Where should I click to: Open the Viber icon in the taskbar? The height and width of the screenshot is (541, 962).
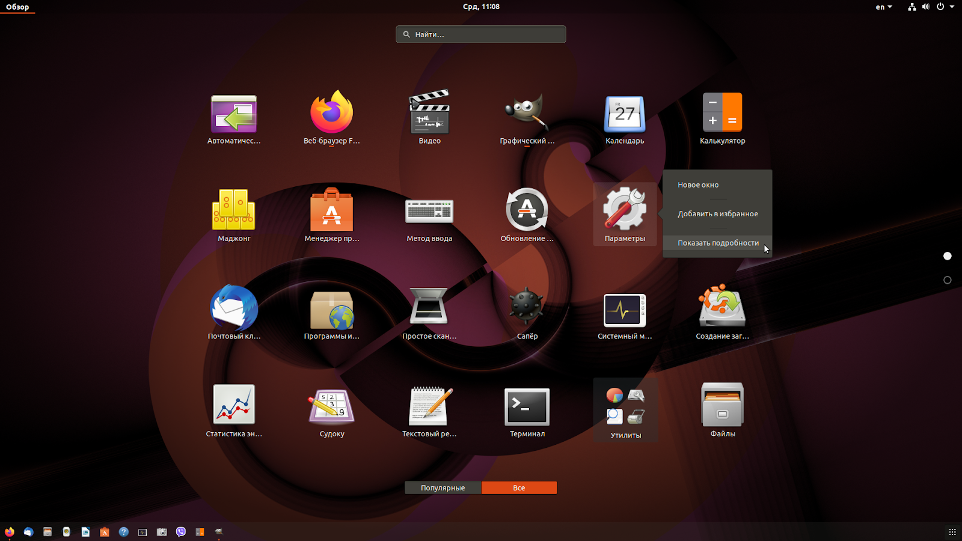point(181,532)
